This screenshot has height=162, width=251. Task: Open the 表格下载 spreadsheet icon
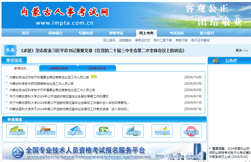click(104, 131)
